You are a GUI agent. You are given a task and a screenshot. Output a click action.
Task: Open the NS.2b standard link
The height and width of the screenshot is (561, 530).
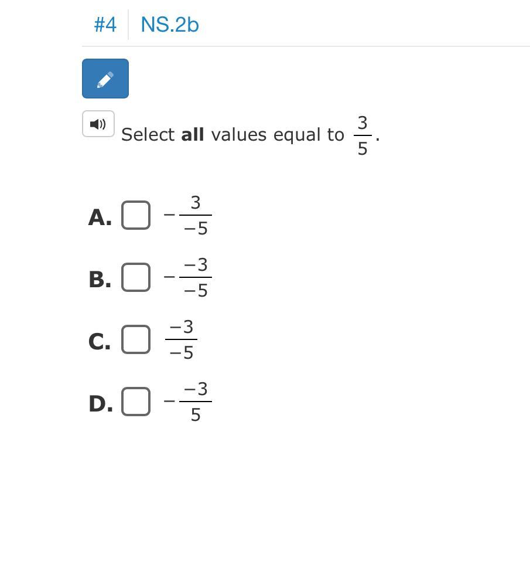coord(170,25)
